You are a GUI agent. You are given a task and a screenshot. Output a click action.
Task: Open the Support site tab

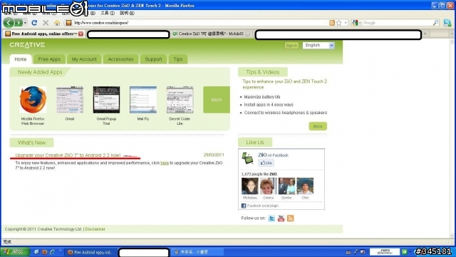pyautogui.click(x=153, y=59)
